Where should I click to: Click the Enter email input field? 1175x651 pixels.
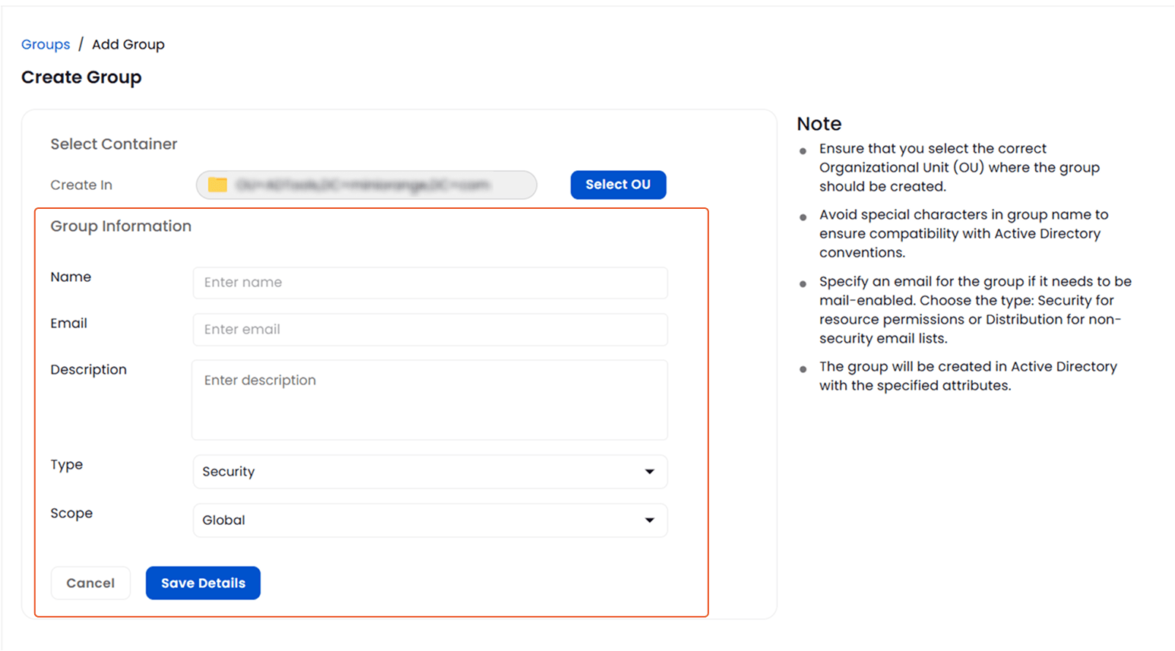[x=429, y=329]
